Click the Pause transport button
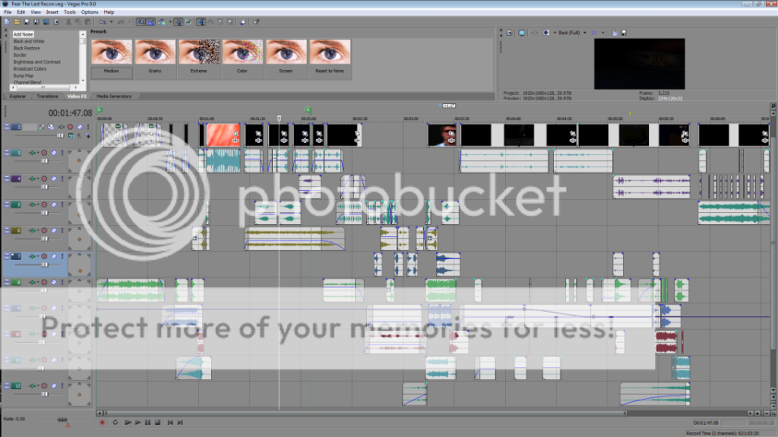This screenshot has height=437, width=778. coord(147,422)
